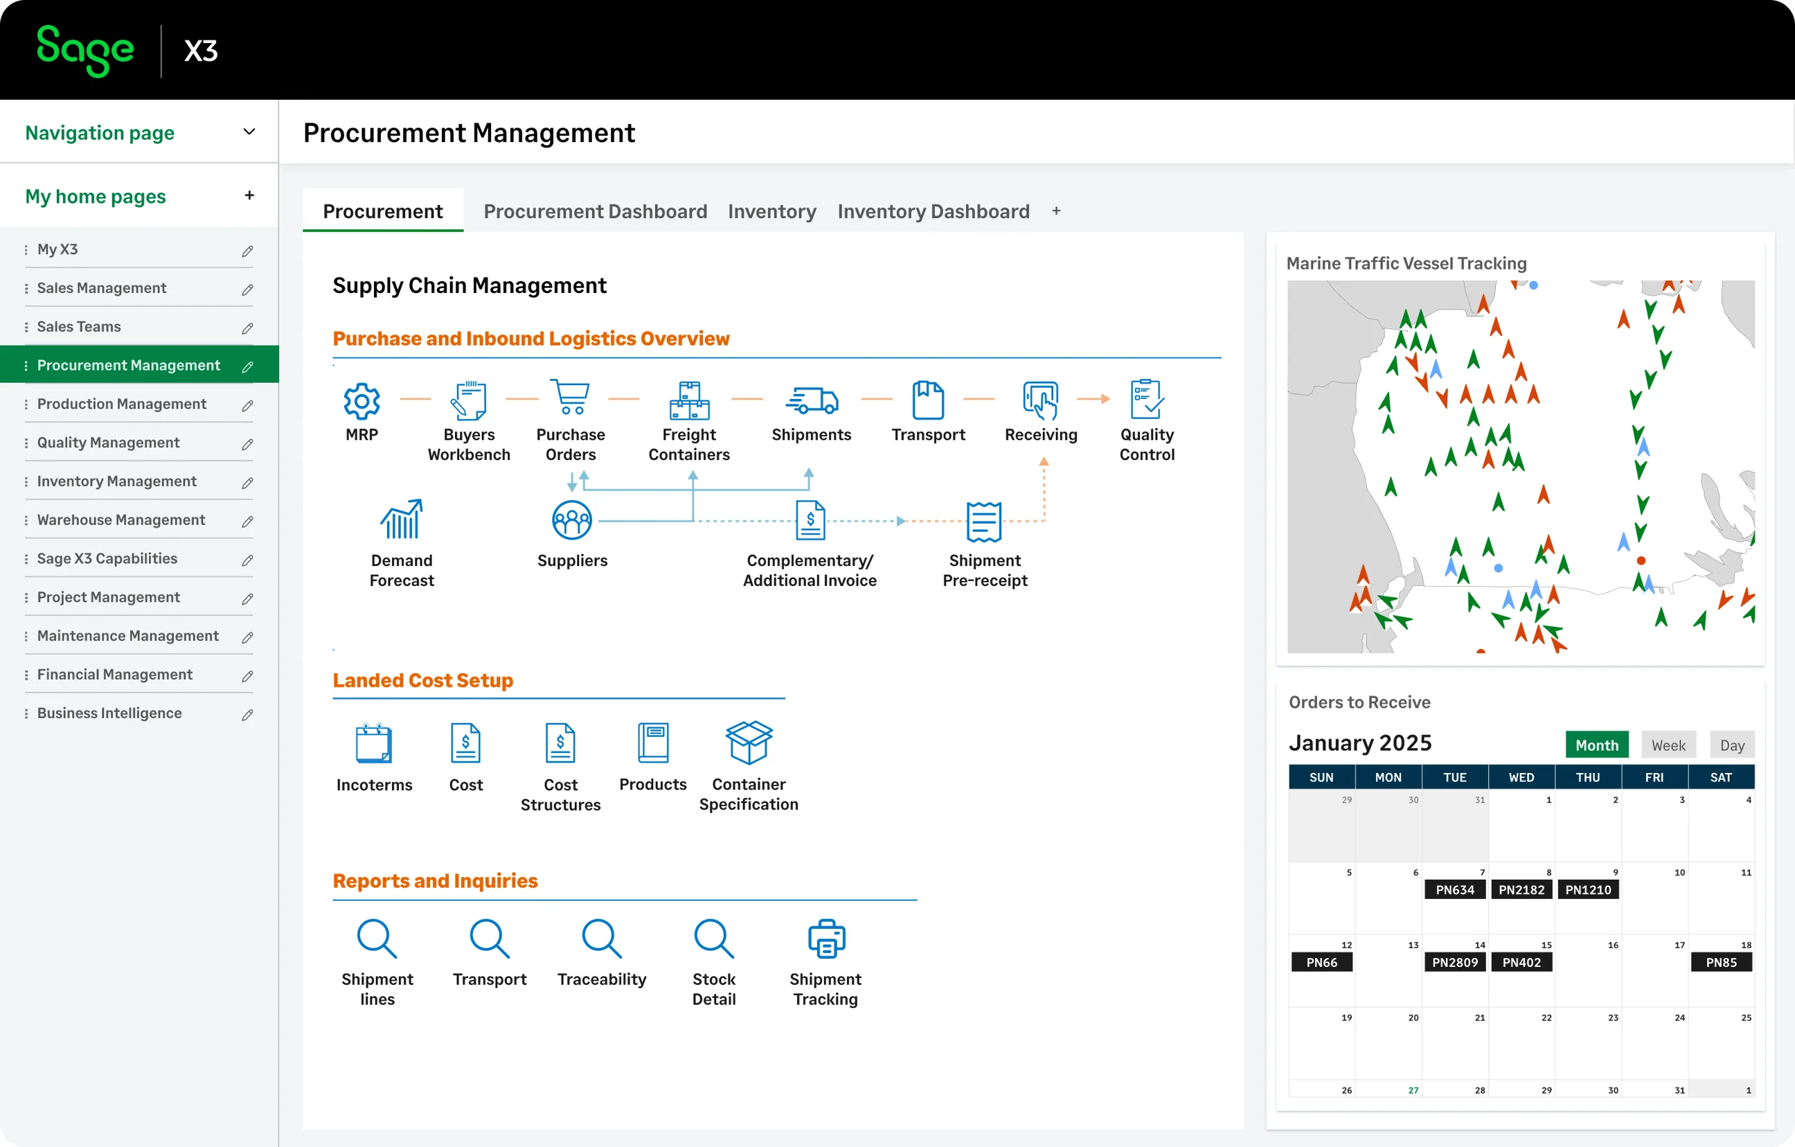Add a new tab after Inventory Dashboard

[1055, 211]
